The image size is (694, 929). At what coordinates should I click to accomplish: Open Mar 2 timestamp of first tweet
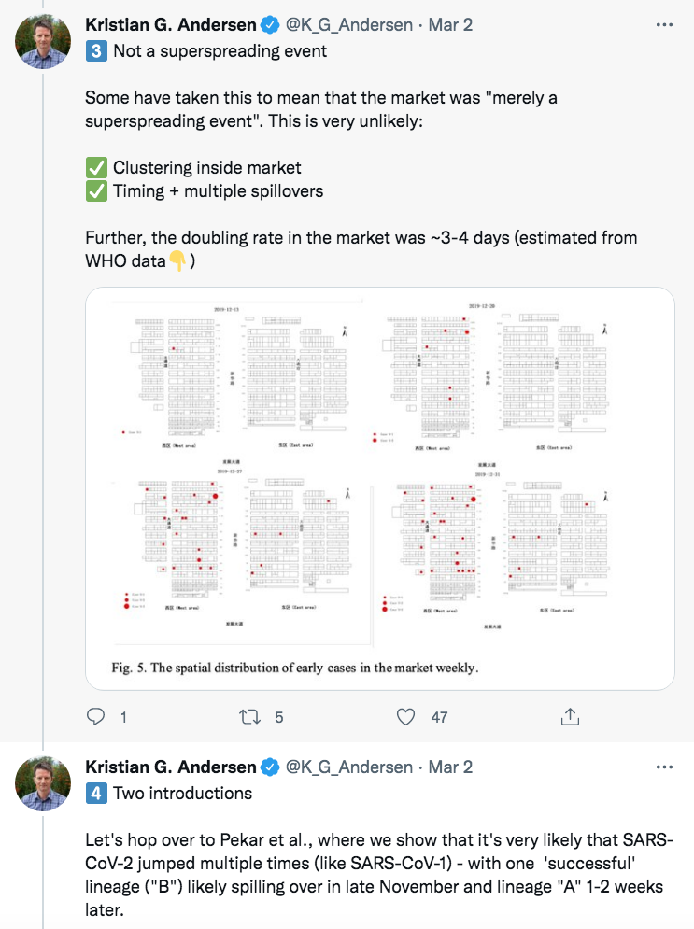pyautogui.click(x=450, y=25)
